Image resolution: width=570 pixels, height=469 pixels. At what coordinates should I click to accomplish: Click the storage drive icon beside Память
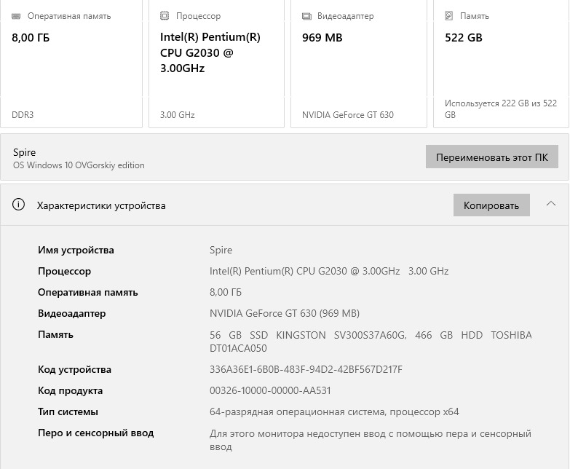pos(449,15)
